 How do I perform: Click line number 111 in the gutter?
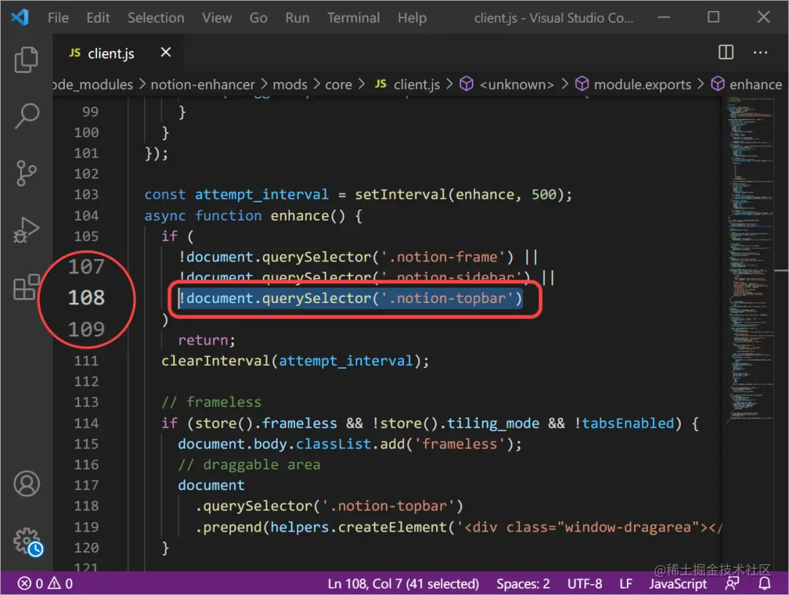(x=86, y=361)
